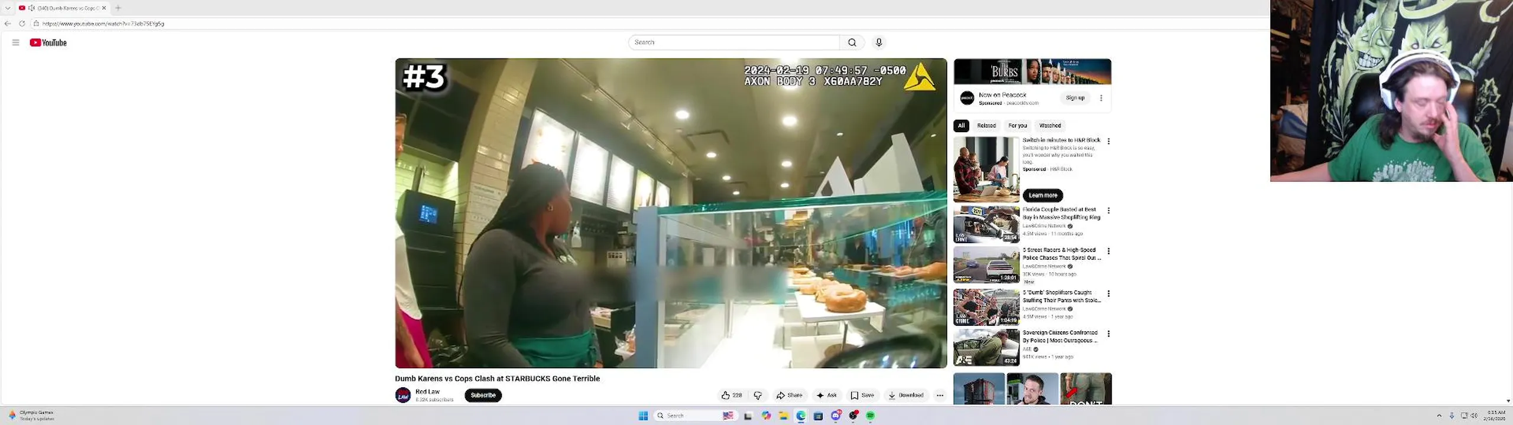Open Florida Couple Busted video thumbnail
The height and width of the screenshot is (425, 1513).
(986, 224)
